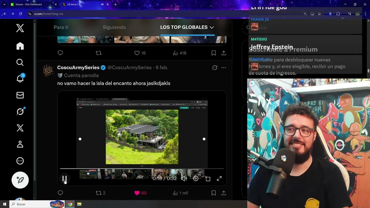
Task: Reply to the CoscuArmySeries post
Action: pos(60,193)
